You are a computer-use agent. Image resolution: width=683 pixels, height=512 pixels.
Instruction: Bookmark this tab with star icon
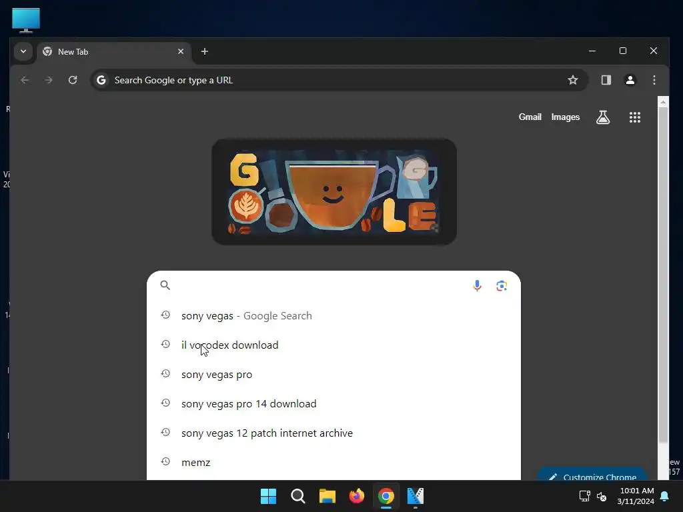573,80
